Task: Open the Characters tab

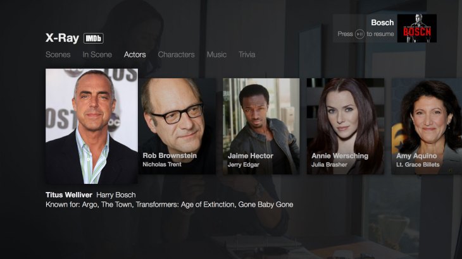Action: [176, 54]
